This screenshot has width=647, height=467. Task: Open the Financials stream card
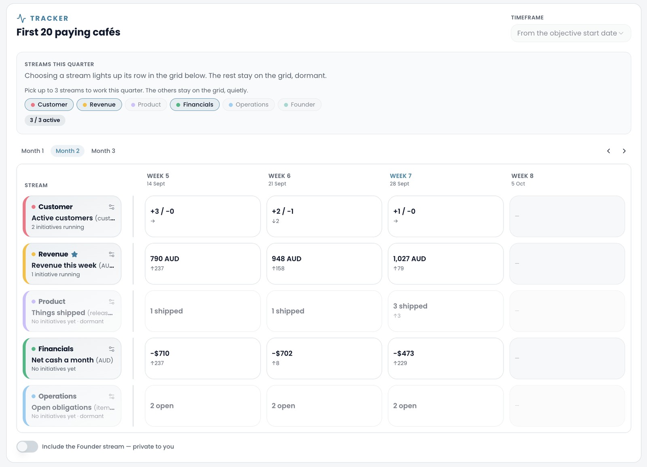pos(72,359)
